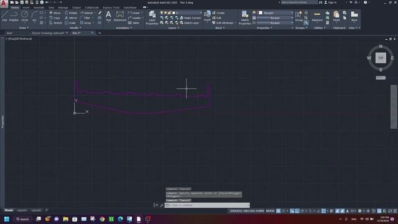Toggle the layer on/off lightbulb icon
Viewport: 398px width, 224px height.
(x=162, y=12)
